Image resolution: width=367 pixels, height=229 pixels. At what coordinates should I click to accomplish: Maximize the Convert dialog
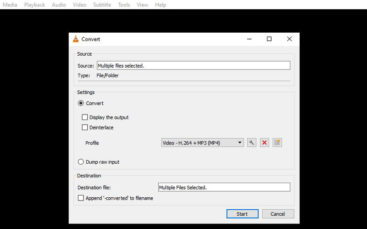pyautogui.click(x=269, y=39)
